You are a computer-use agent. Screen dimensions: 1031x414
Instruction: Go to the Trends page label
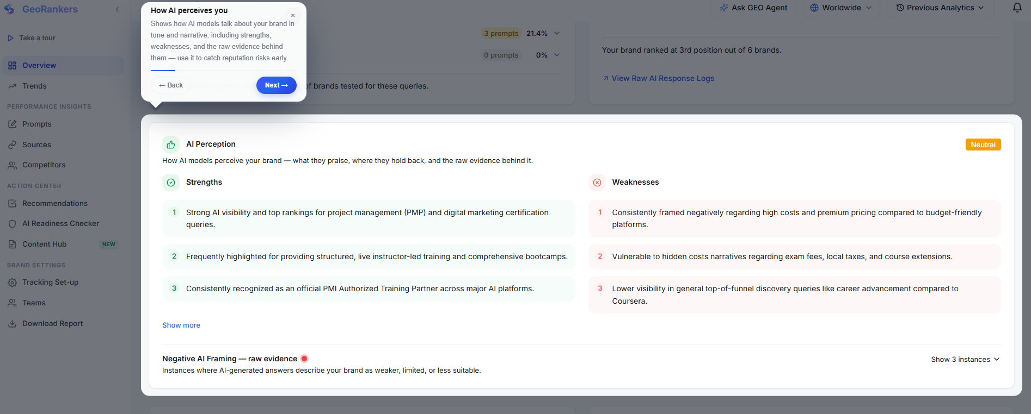pos(34,86)
